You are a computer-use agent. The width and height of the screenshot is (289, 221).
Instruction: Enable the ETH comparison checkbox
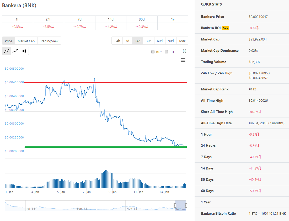click(166, 52)
